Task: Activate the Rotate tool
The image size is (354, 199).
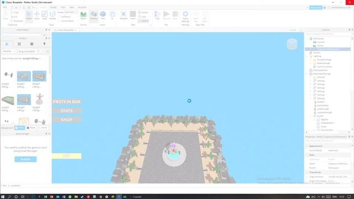Action: click(53, 15)
